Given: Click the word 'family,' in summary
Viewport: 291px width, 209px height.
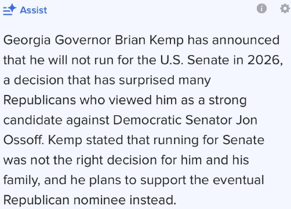Looking at the screenshot, I should click(22, 180).
